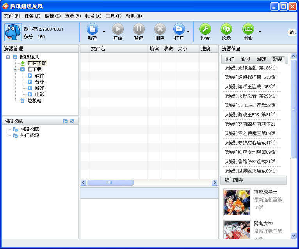The width and height of the screenshot is (299, 249).
Task: Click the 暂停 (Pause) toolbar icon
Action: point(139,29)
